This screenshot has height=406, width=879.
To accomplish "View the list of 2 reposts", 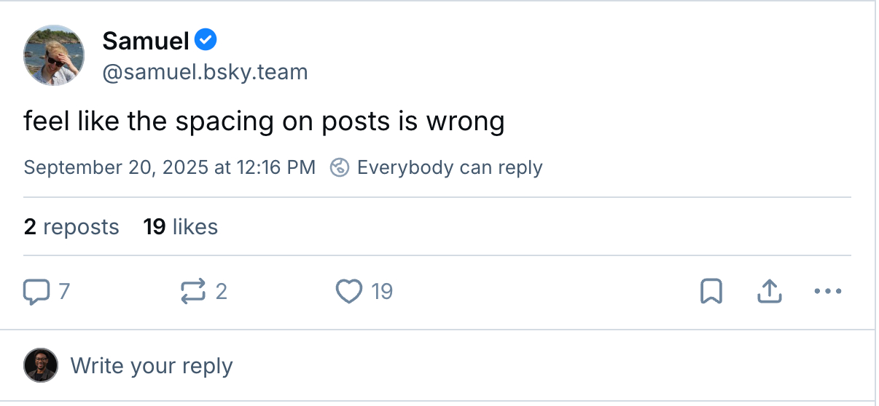I will 71,227.
